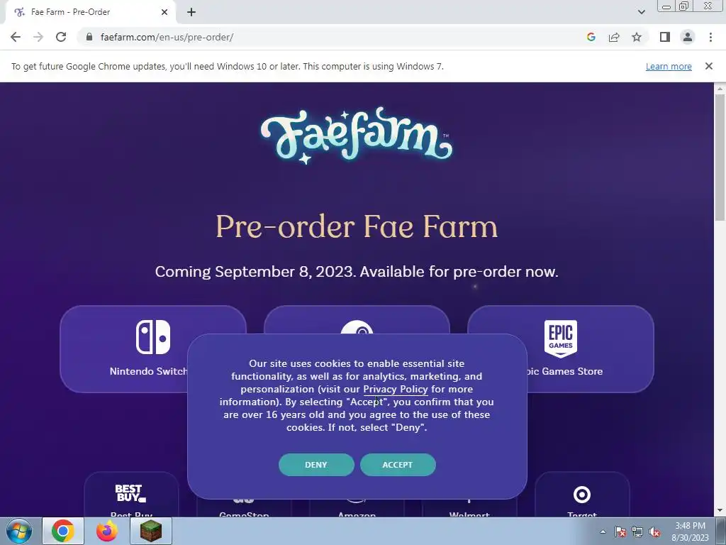Click the page vertical scrollbar thumb
Screen dimensions: 726x545
click(x=720, y=153)
